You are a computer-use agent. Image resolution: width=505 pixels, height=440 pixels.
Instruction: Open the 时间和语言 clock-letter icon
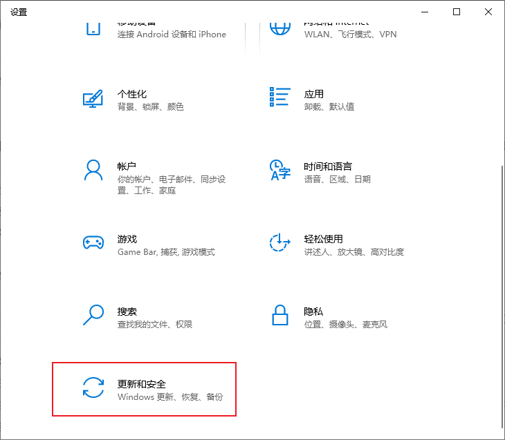click(x=280, y=170)
